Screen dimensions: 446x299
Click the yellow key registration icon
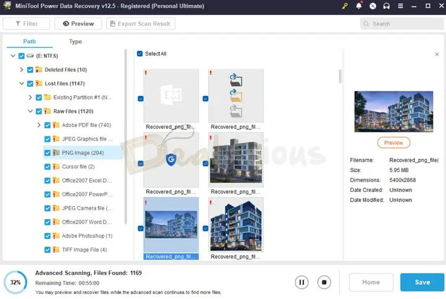345,6
